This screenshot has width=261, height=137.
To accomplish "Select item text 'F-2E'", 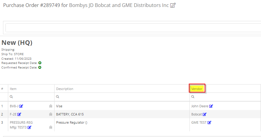I will (13, 114).
